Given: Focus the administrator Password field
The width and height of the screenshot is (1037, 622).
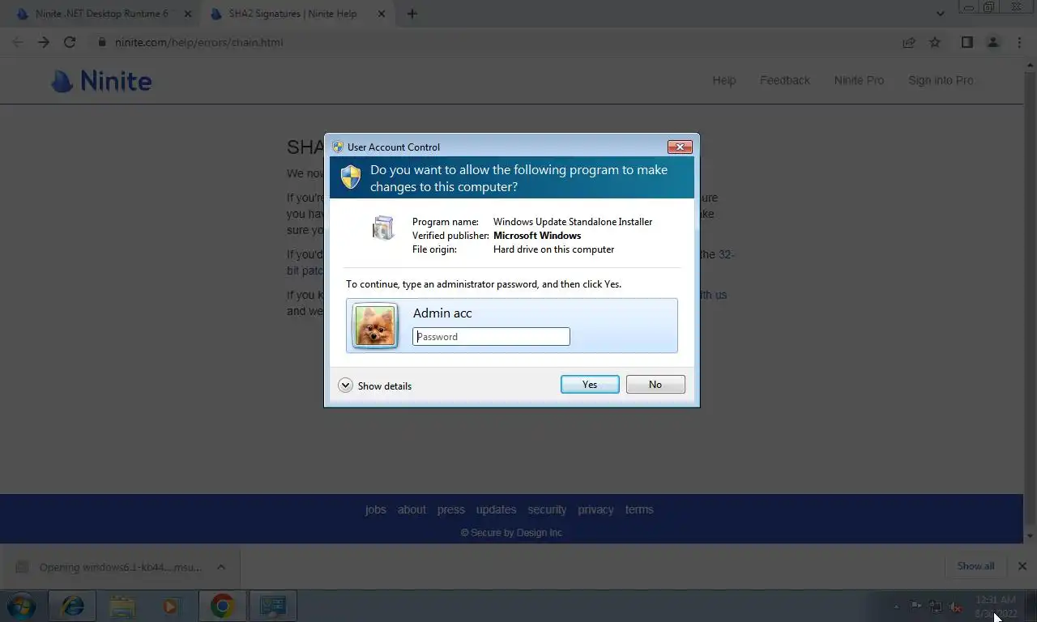Looking at the screenshot, I should click(x=491, y=337).
